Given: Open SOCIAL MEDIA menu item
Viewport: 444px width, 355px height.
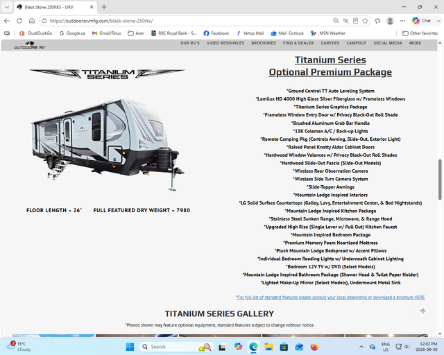Looking at the screenshot, I should coord(388,43).
